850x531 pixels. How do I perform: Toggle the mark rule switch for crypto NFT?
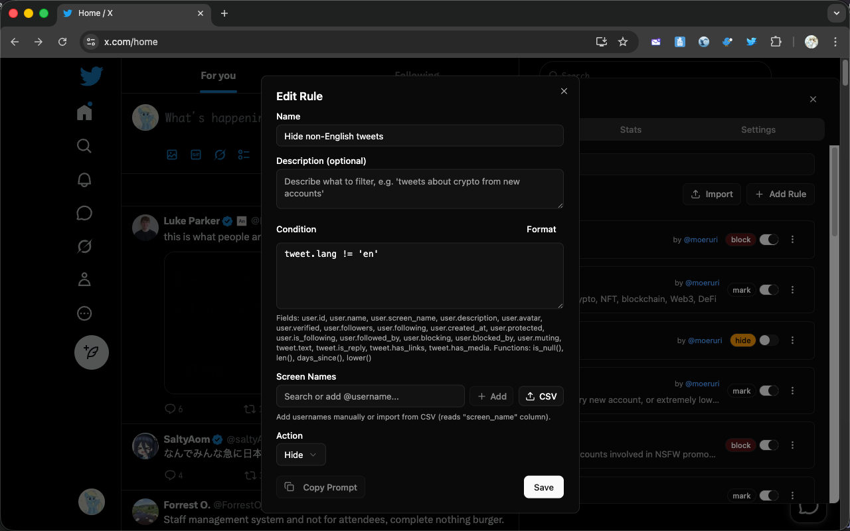coord(769,290)
